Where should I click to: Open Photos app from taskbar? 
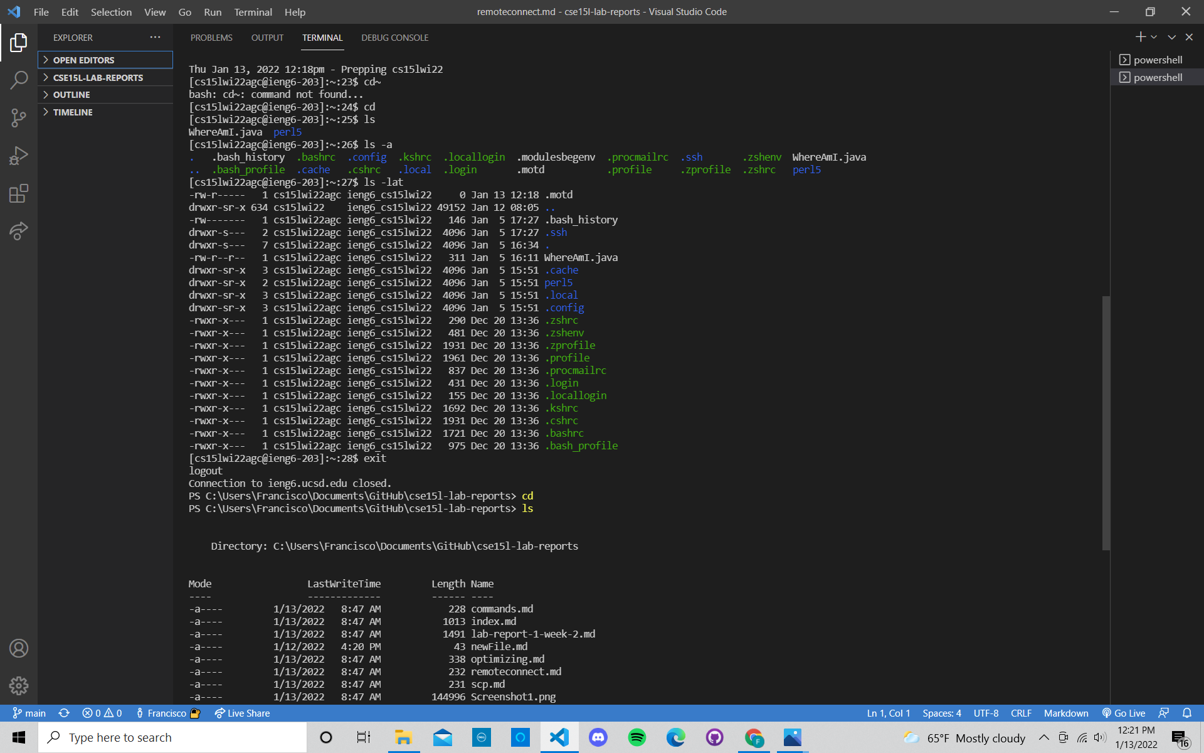[793, 737]
